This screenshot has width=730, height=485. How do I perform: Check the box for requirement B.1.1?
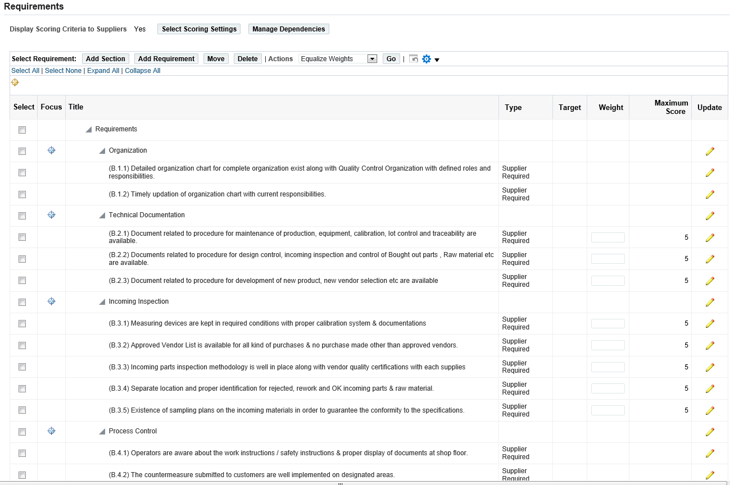[22, 172]
